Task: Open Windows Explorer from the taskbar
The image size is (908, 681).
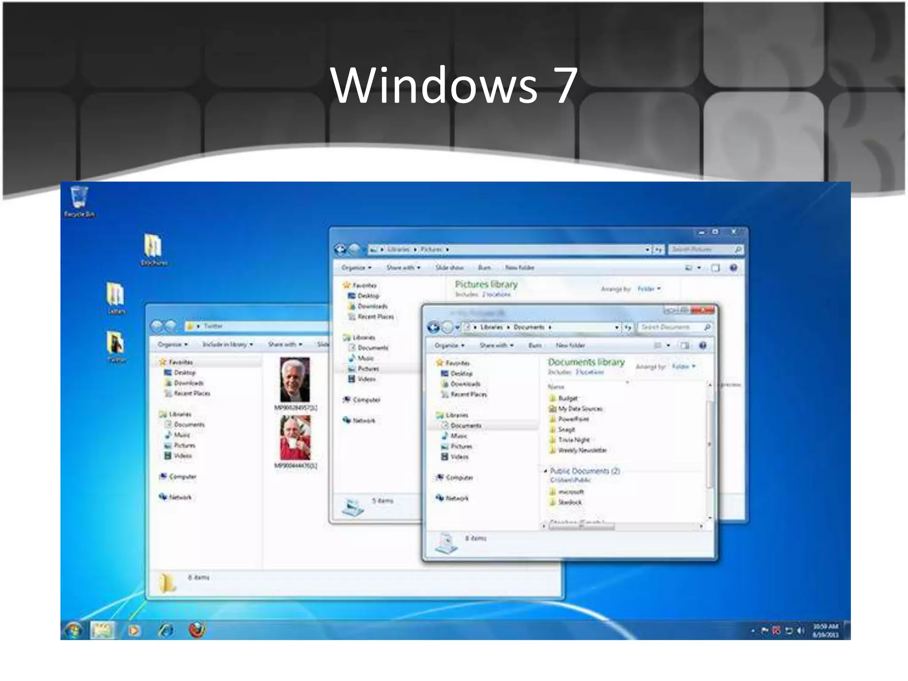Action: (x=102, y=630)
